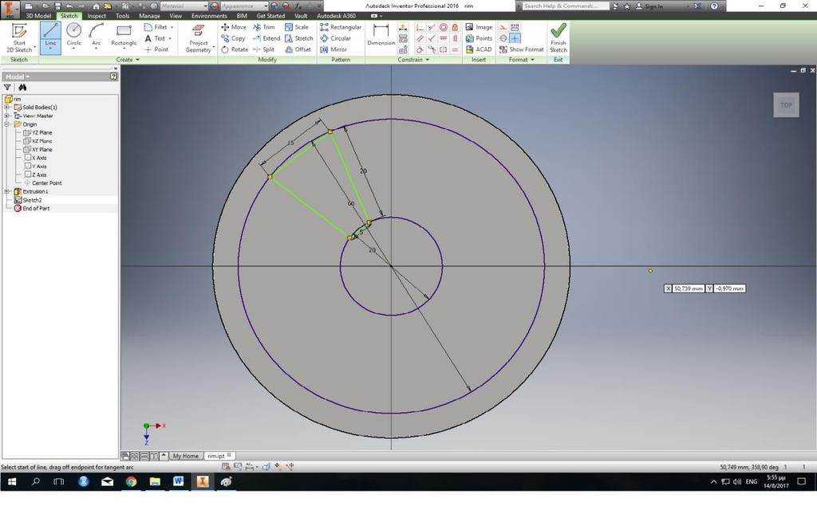Insert an ACAD file
The height and width of the screenshot is (510, 817).
[479, 49]
